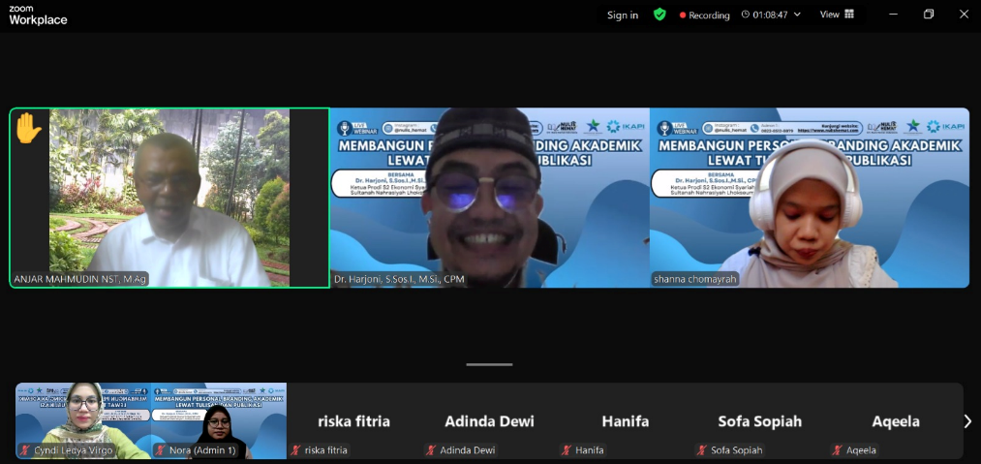Restore down the Zoom window
Viewport: 981px width, 464px height.
929,15
